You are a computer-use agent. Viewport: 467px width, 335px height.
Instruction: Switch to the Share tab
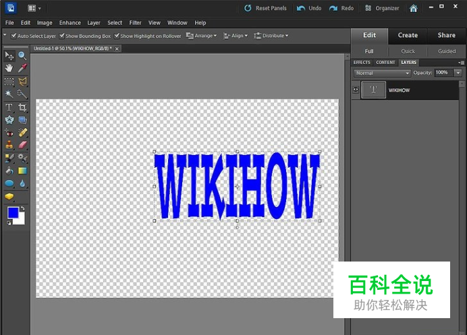click(x=447, y=35)
